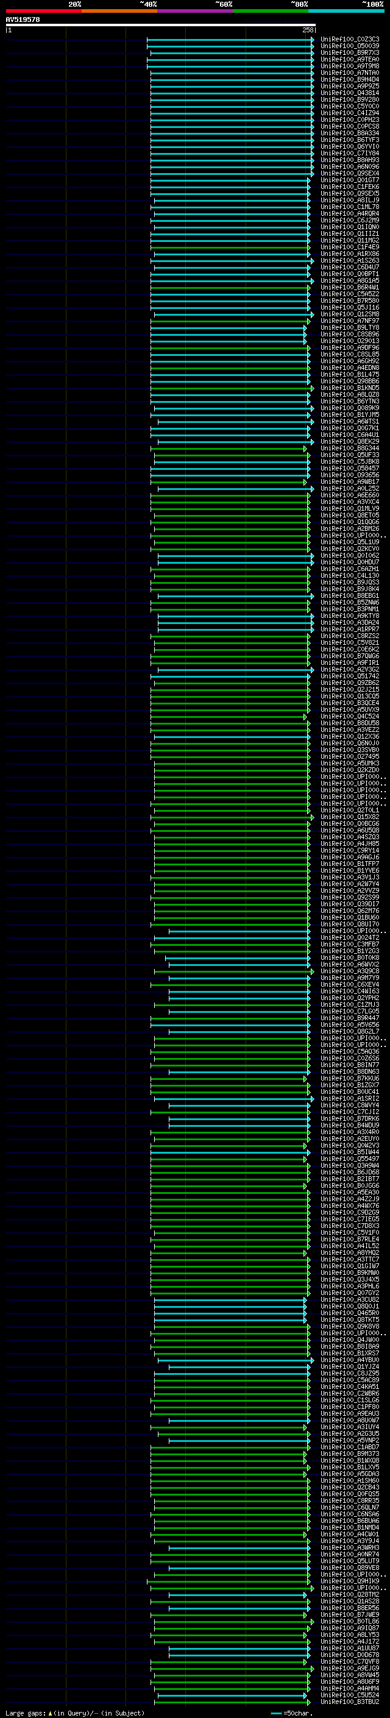Open the UniRef100_C6J2M9 entry
Screen dimensions: 390x1718
click(349, 220)
